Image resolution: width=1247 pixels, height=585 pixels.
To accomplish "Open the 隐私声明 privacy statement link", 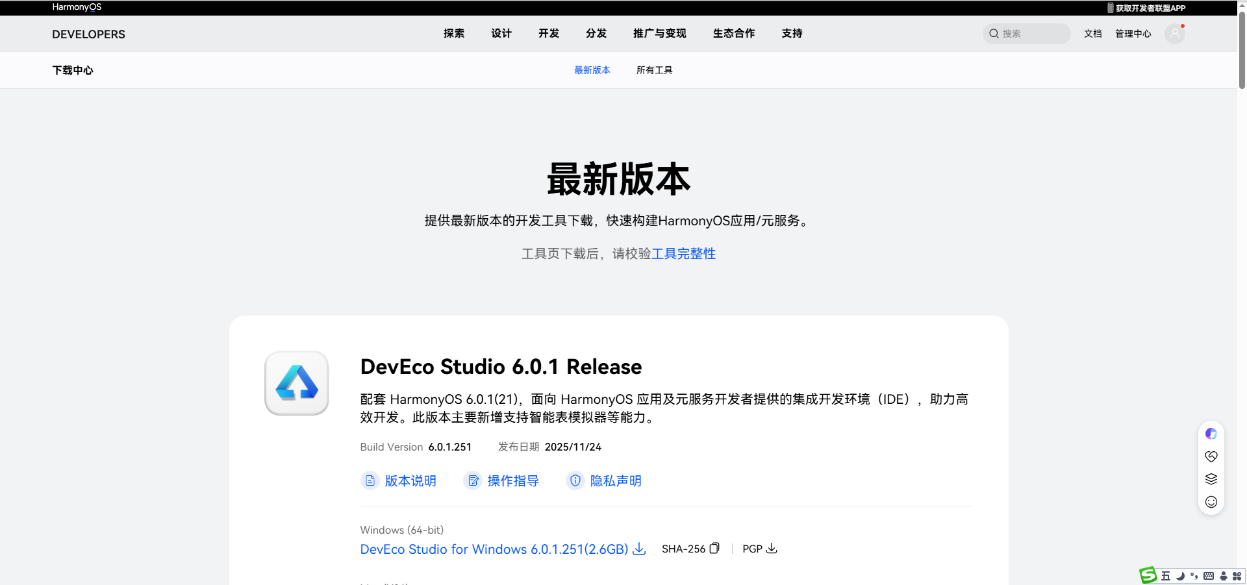I will point(616,481).
